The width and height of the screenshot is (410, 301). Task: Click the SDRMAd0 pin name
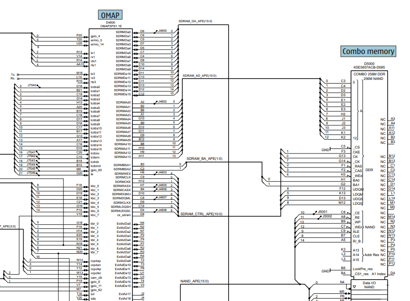tap(123, 102)
